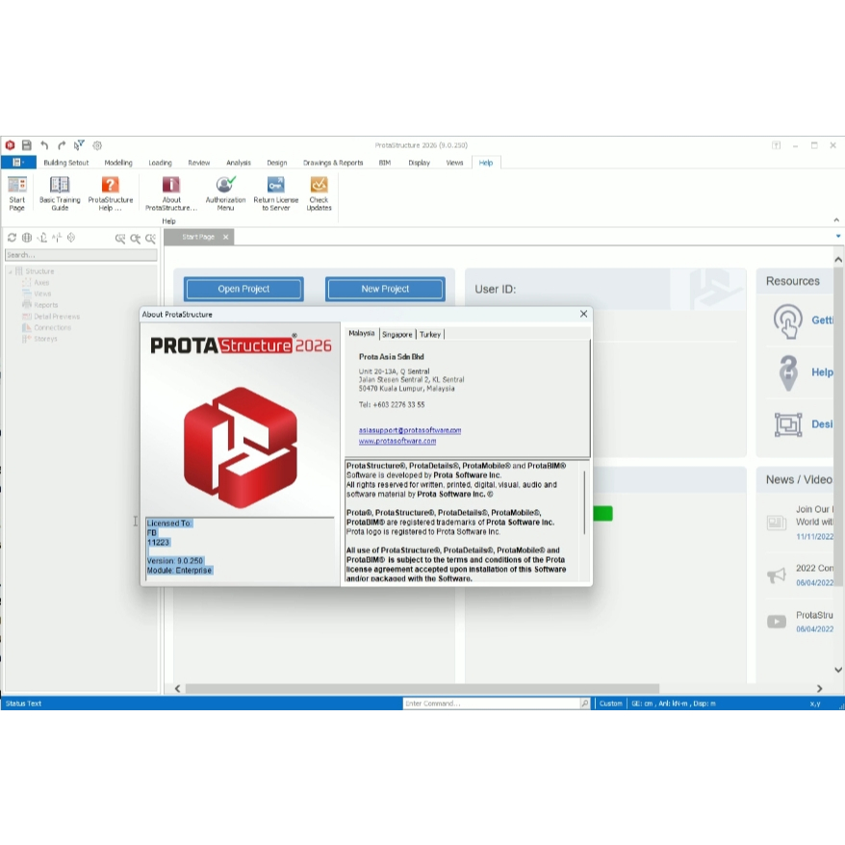Click the Custom units button in status bar

pyautogui.click(x=610, y=704)
